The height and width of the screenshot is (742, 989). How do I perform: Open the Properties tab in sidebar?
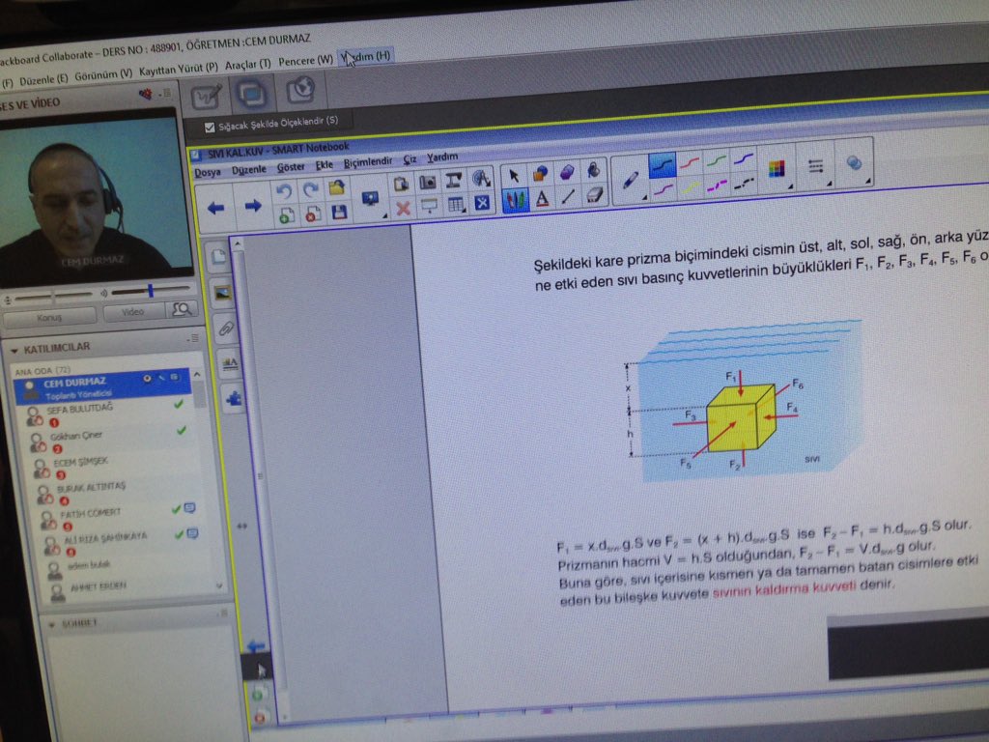pyautogui.click(x=230, y=363)
